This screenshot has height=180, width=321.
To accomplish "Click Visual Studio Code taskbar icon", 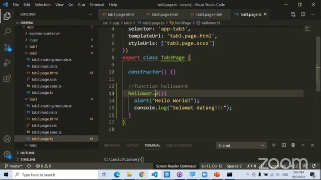I will coord(154,174).
